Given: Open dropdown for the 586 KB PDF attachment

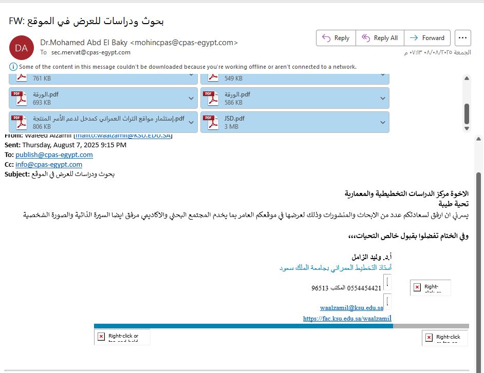Looking at the screenshot, I should (383, 98).
